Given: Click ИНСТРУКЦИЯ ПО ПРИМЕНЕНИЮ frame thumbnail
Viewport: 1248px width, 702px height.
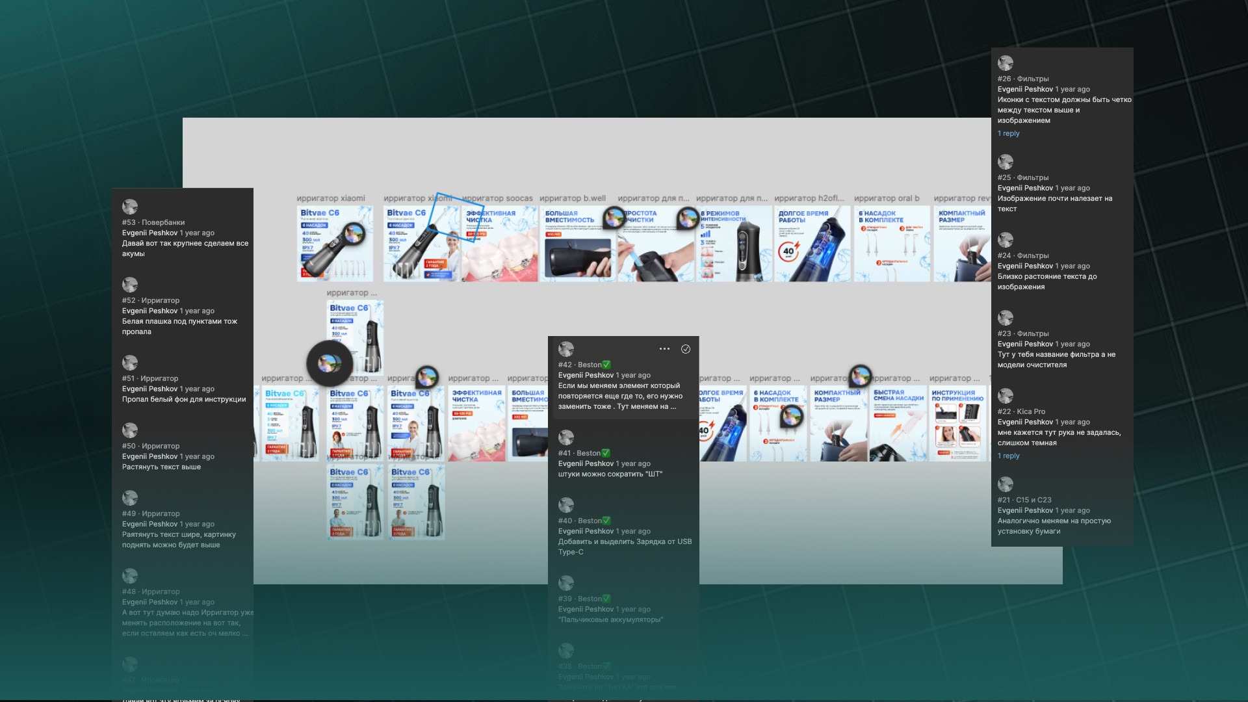Looking at the screenshot, I should pos(957,424).
